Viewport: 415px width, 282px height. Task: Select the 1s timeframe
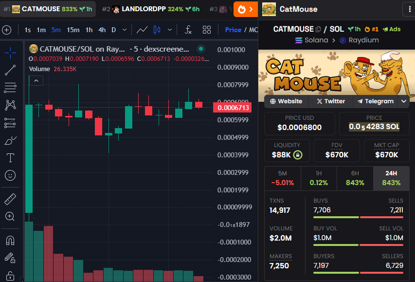click(28, 30)
